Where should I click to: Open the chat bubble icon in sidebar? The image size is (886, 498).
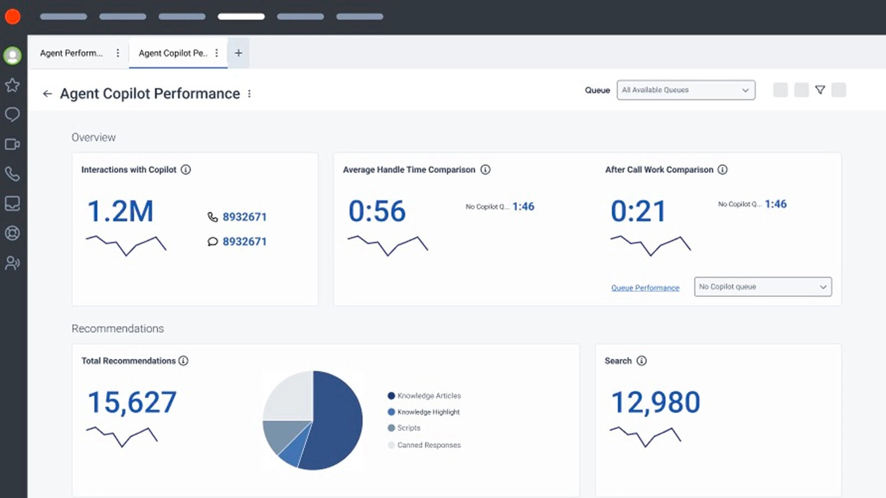coord(12,115)
